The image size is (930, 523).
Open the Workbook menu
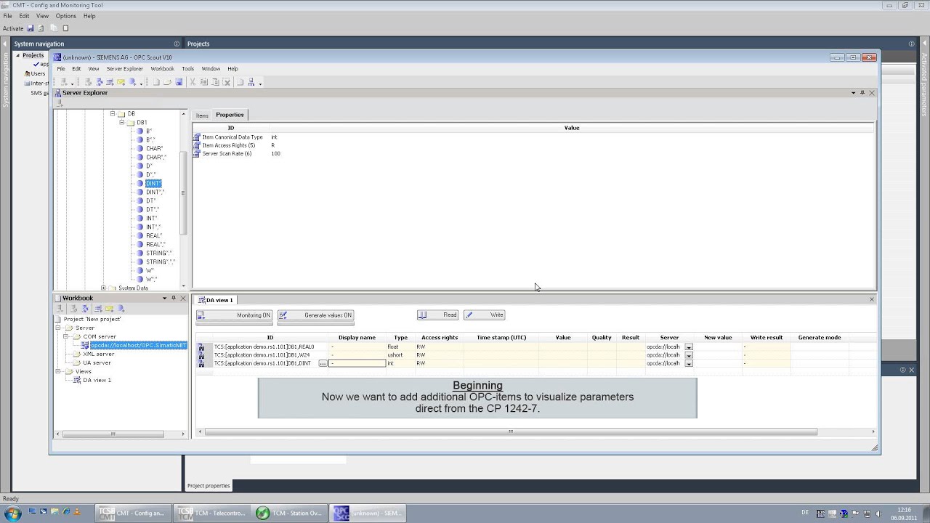click(x=162, y=69)
